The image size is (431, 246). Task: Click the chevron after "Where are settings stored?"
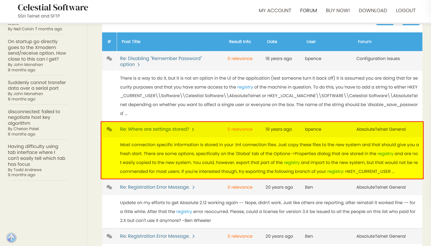[193, 129]
